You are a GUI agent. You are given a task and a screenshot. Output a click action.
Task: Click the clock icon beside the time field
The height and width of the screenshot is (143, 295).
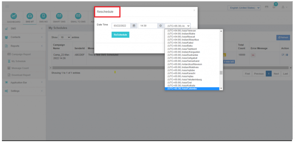point(161,26)
